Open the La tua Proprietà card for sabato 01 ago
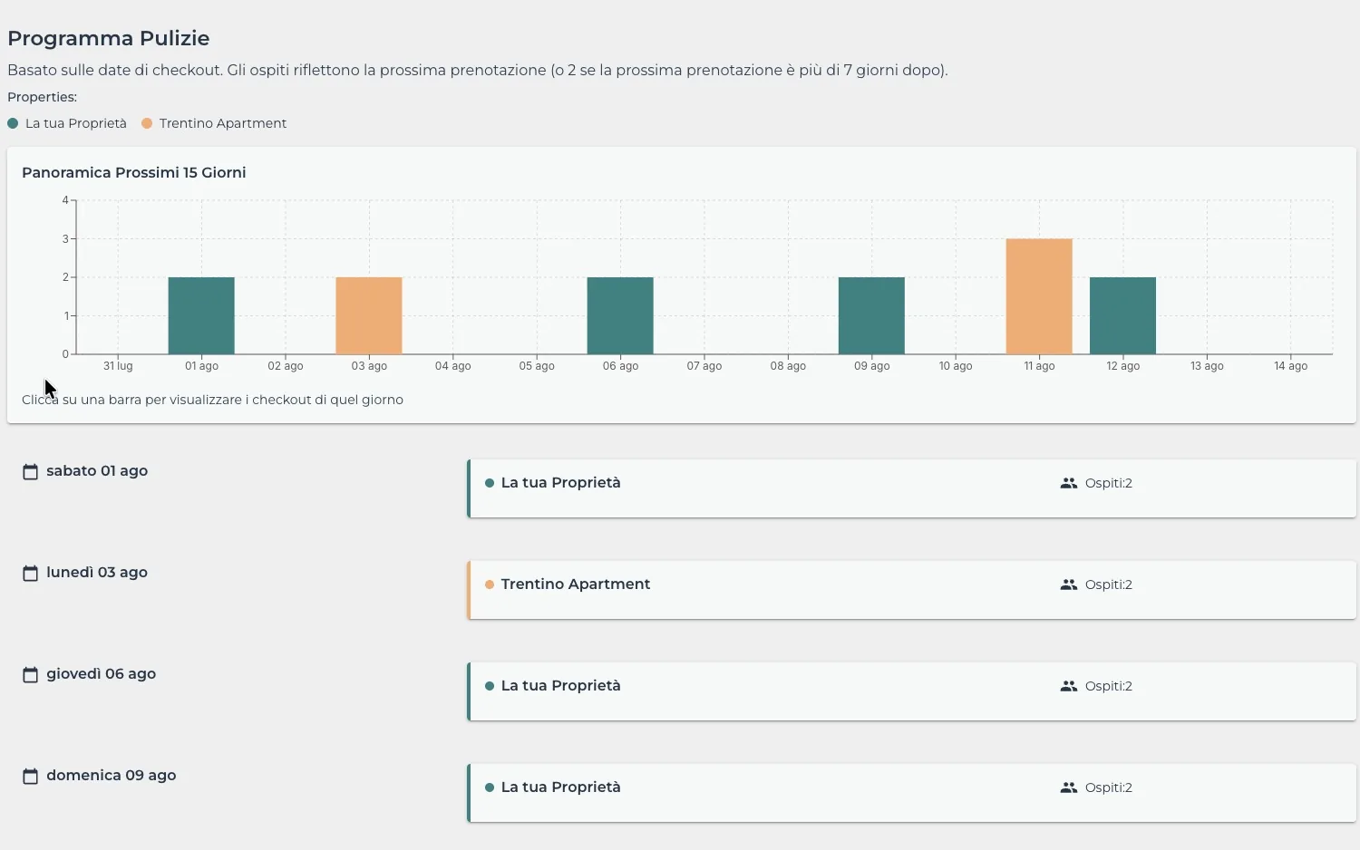This screenshot has height=850, width=1360. 911,488
